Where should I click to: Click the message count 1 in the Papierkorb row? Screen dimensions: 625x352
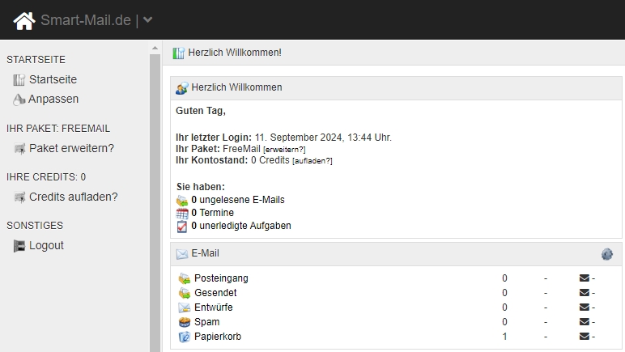(504, 337)
